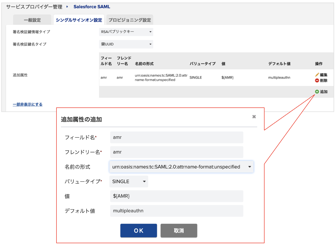Open the バリュータイプ SINGLE dropdown
The image size is (336, 246).
pyautogui.click(x=129, y=181)
